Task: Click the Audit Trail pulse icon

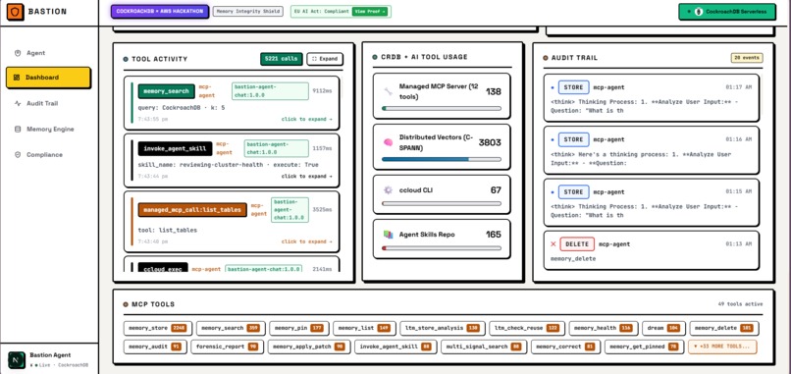Action: click(x=18, y=103)
